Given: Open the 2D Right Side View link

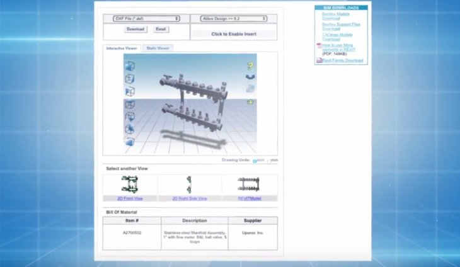Looking at the screenshot, I should 190,198.
